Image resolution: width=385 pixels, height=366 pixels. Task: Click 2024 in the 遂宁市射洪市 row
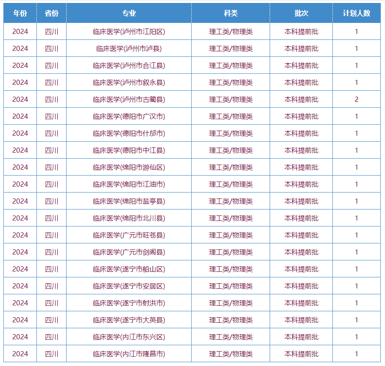[20, 303]
